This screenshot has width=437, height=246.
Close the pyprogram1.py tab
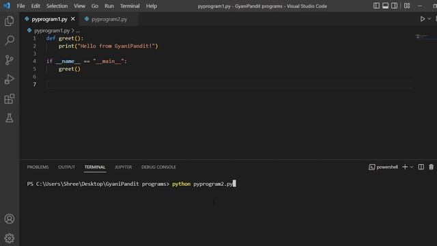(73, 19)
